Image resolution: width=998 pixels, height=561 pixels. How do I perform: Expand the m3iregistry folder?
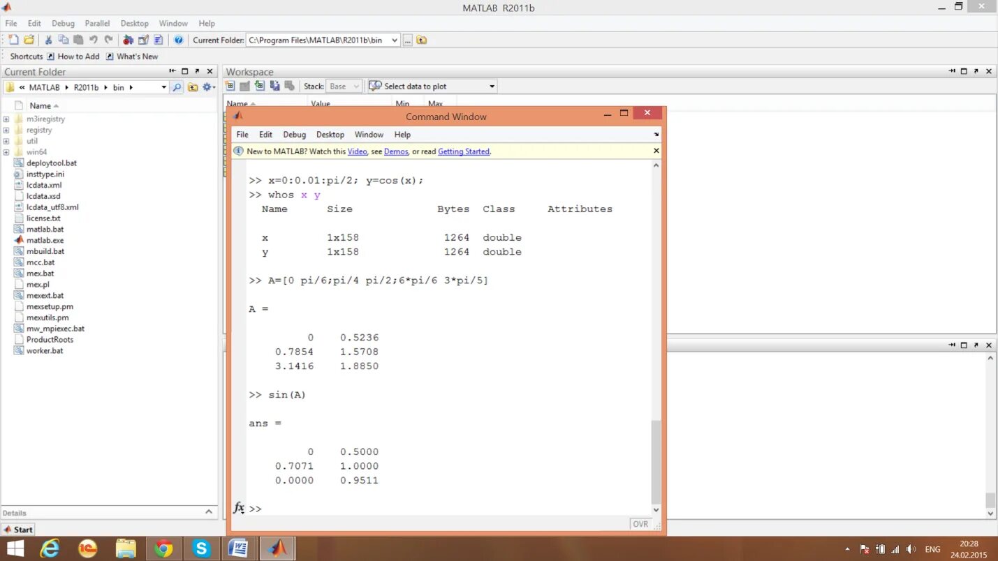(x=6, y=119)
